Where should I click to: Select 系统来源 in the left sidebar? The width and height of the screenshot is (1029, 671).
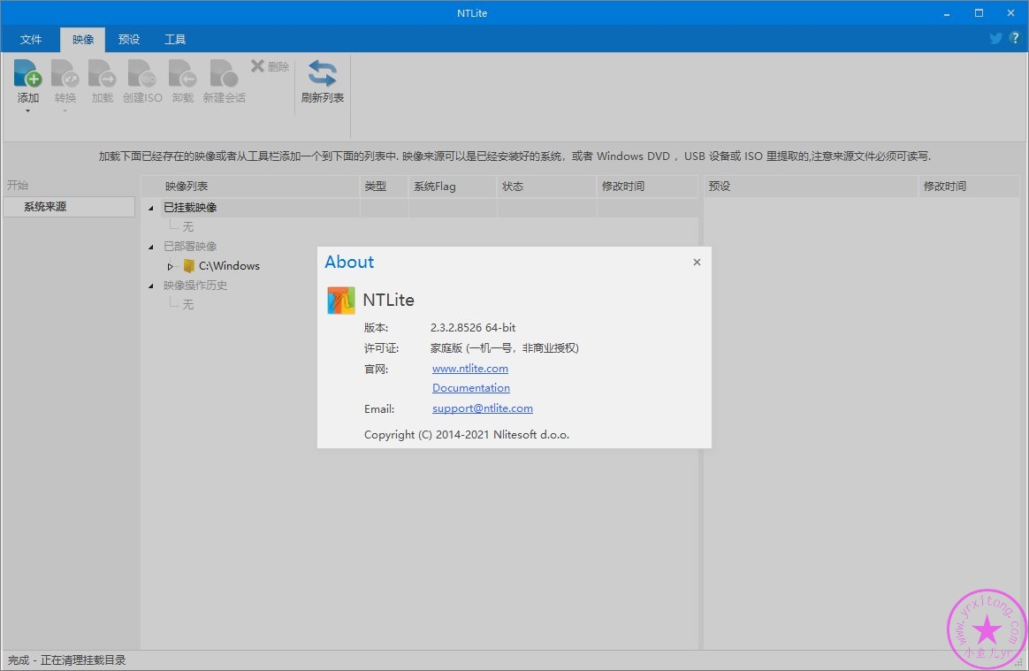pos(69,207)
